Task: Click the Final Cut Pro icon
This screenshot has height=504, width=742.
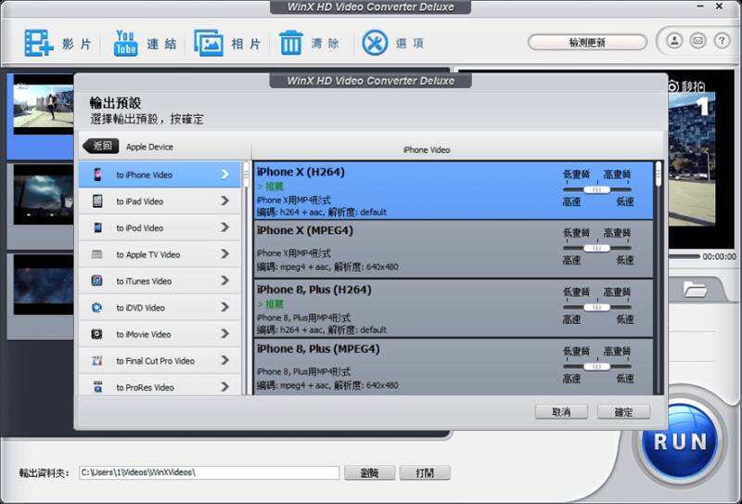Action: 97,360
